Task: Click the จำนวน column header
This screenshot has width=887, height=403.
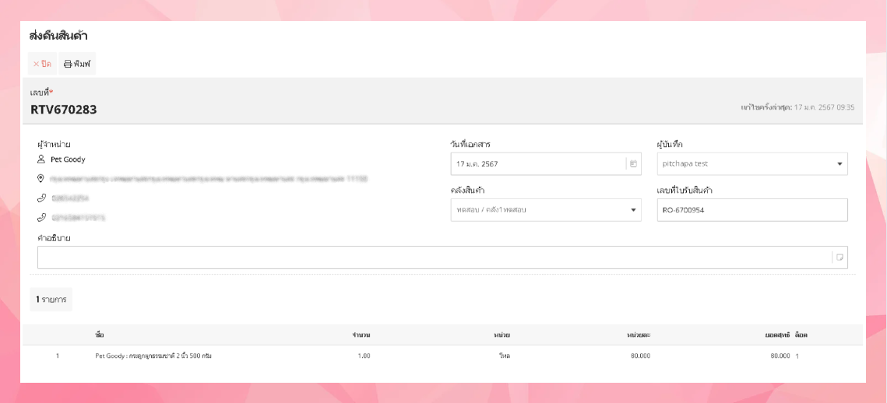Action: [x=361, y=335]
